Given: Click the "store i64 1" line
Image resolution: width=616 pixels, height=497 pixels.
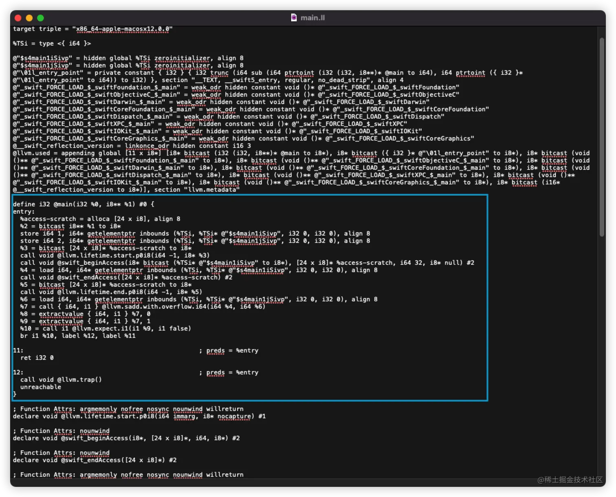Looking at the screenshot, I should click(195, 234).
